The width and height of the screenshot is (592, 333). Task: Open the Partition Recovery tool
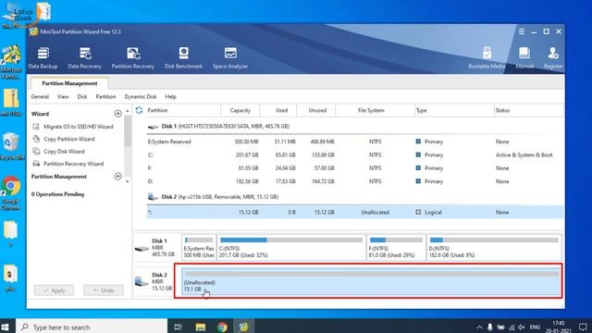tap(133, 57)
